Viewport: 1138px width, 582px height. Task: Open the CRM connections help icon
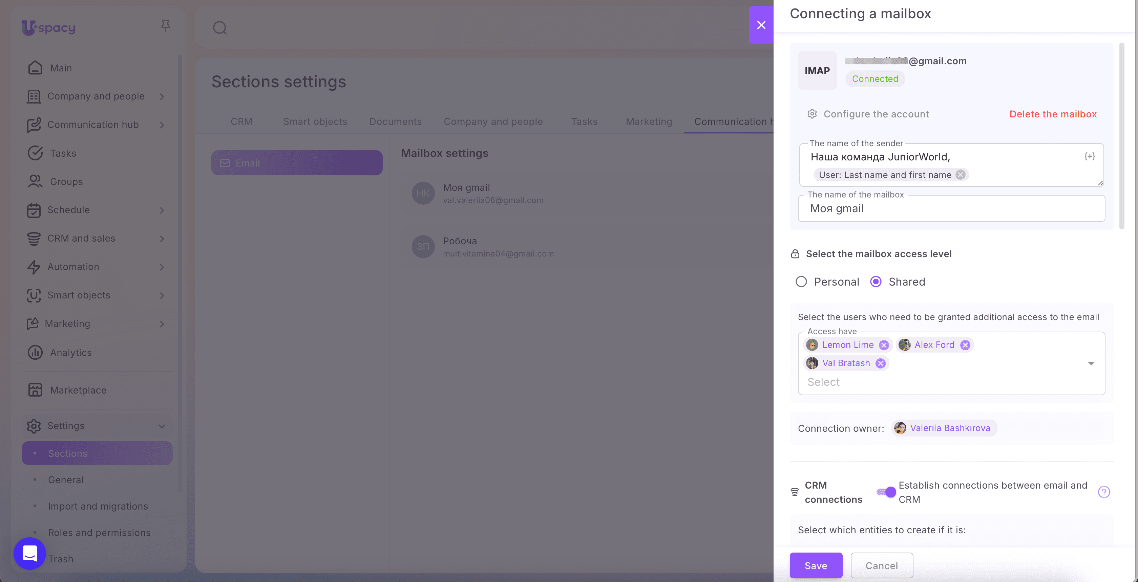coord(1104,492)
